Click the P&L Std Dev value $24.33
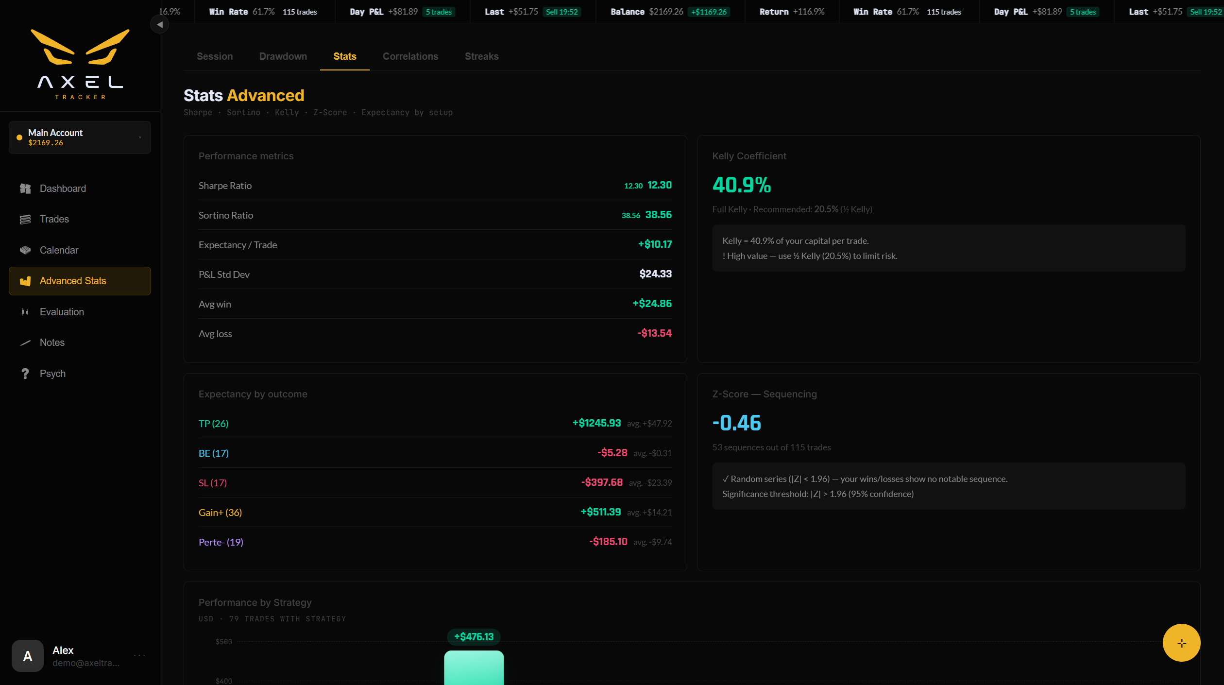Screen dimensions: 1224x685 (655, 274)
